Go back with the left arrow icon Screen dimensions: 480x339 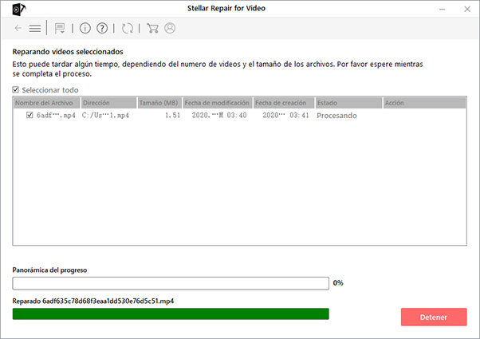[18, 28]
